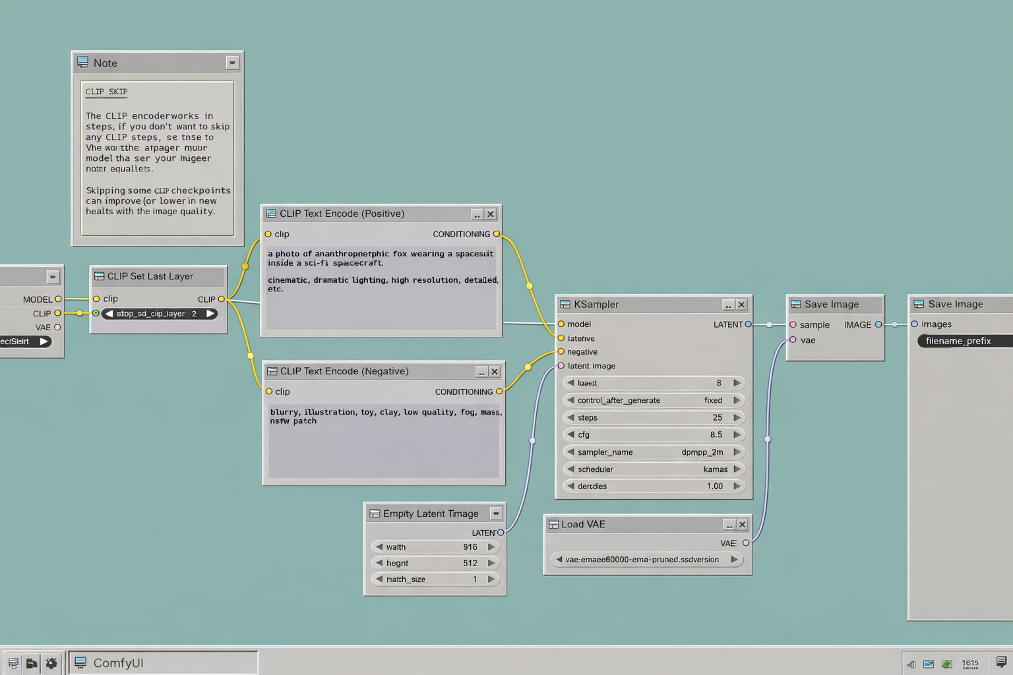
Task: Click the KSampler LATENT output socket
Action: coord(748,324)
